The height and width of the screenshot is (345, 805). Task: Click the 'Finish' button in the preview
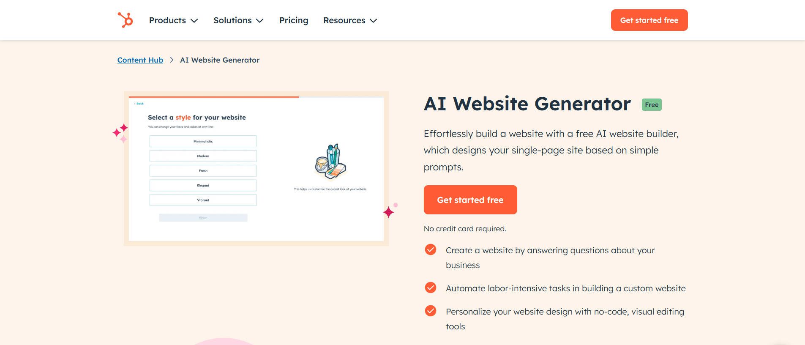pyautogui.click(x=203, y=217)
